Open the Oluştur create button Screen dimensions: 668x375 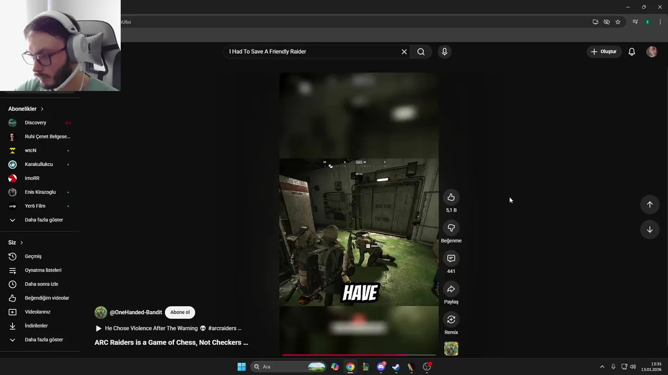pyautogui.click(x=604, y=52)
